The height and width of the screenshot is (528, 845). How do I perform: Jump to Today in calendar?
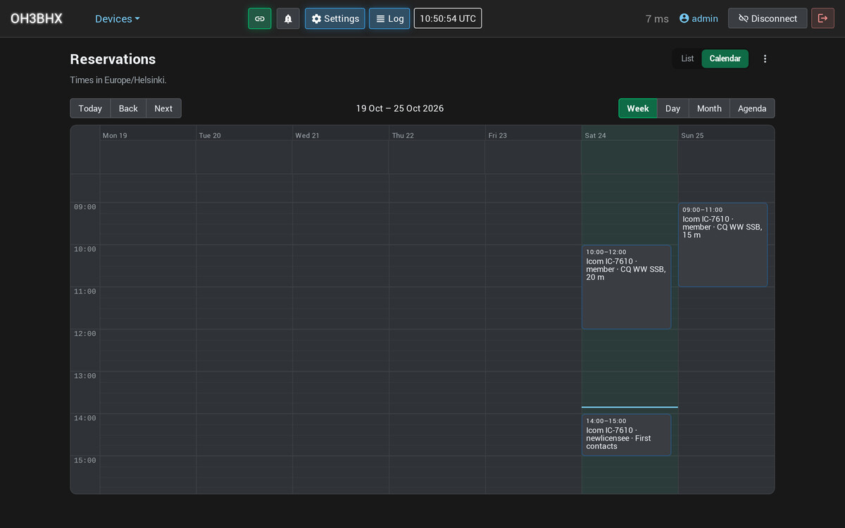point(90,108)
